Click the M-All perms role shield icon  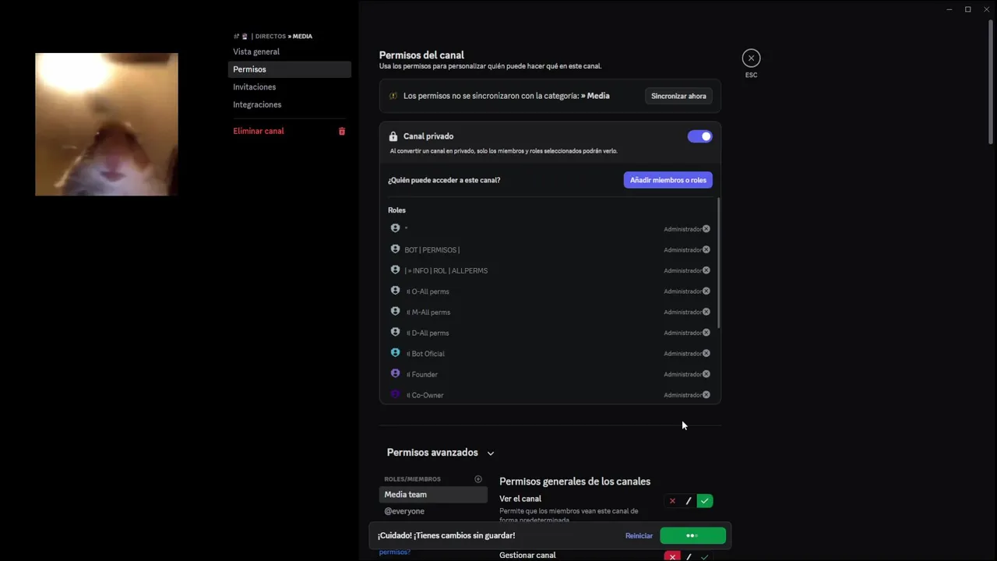point(395,311)
